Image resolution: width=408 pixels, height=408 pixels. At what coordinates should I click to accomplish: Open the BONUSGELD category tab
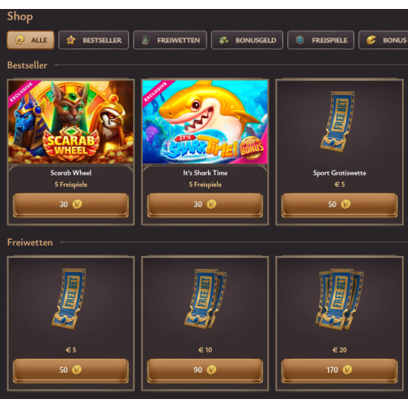point(247,40)
